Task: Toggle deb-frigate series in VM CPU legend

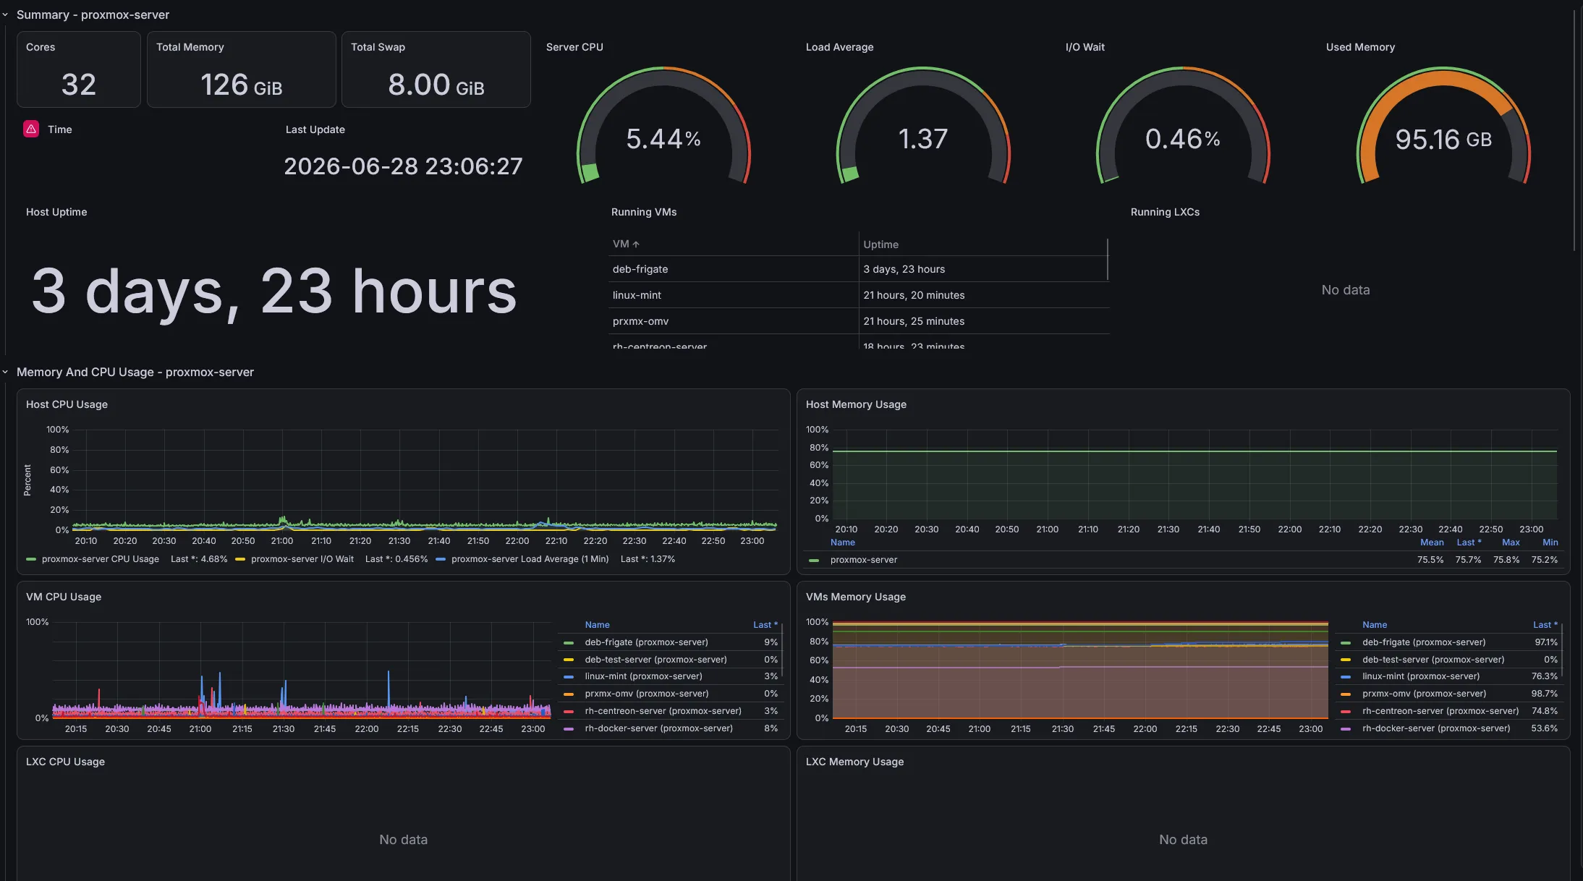Action: click(x=646, y=642)
